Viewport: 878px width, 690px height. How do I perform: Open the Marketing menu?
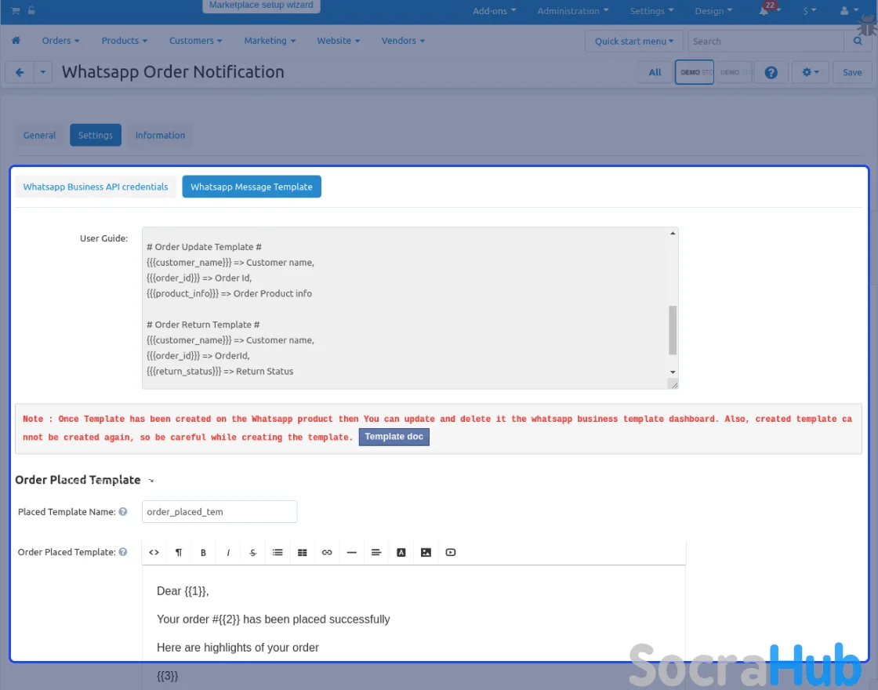click(x=270, y=40)
